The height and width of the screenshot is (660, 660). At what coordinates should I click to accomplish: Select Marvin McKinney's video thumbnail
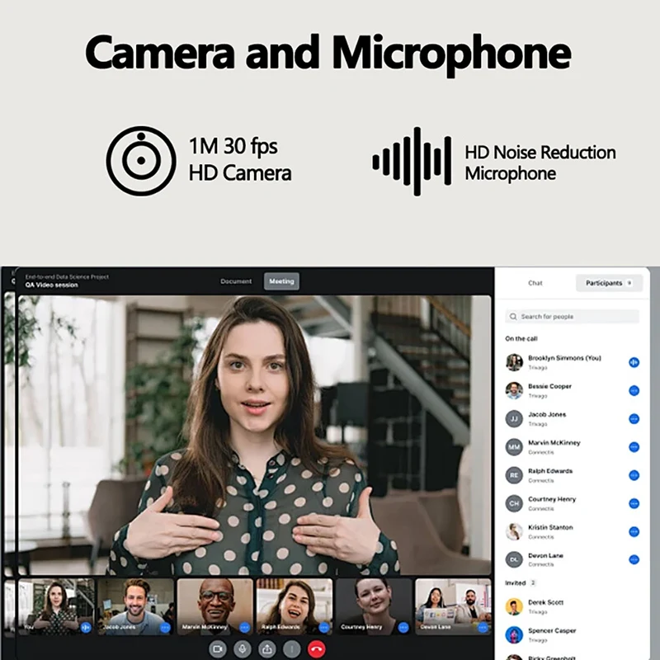[x=214, y=606]
